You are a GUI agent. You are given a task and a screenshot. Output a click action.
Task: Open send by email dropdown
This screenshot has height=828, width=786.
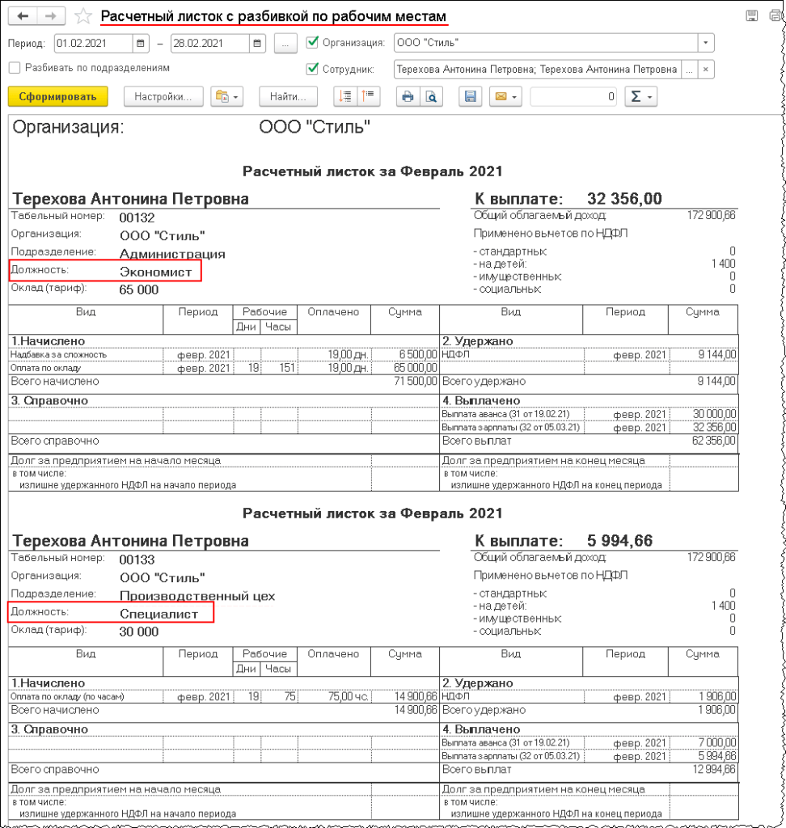(x=505, y=97)
